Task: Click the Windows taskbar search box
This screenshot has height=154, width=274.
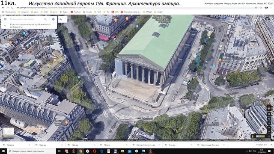Action: (31, 151)
